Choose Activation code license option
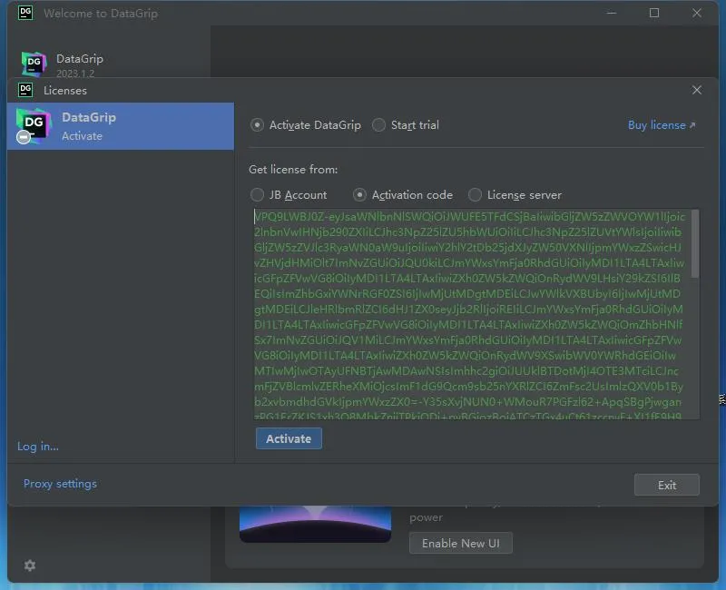 (x=359, y=195)
